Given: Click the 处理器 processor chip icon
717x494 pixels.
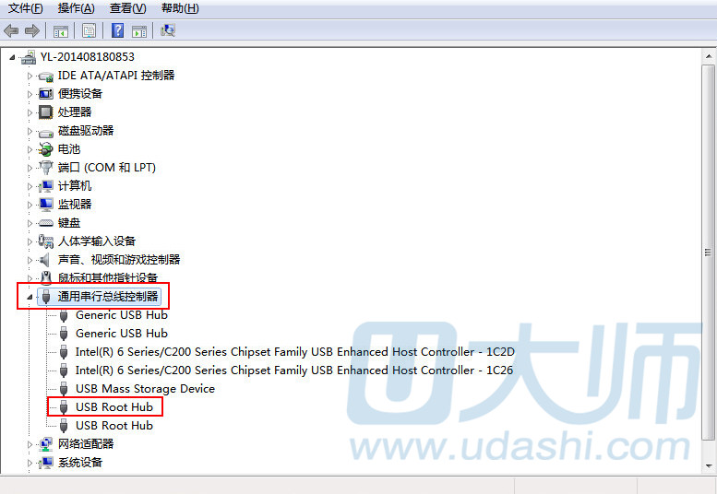Looking at the screenshot, I should pyautogui.click(x=46, y=112).
